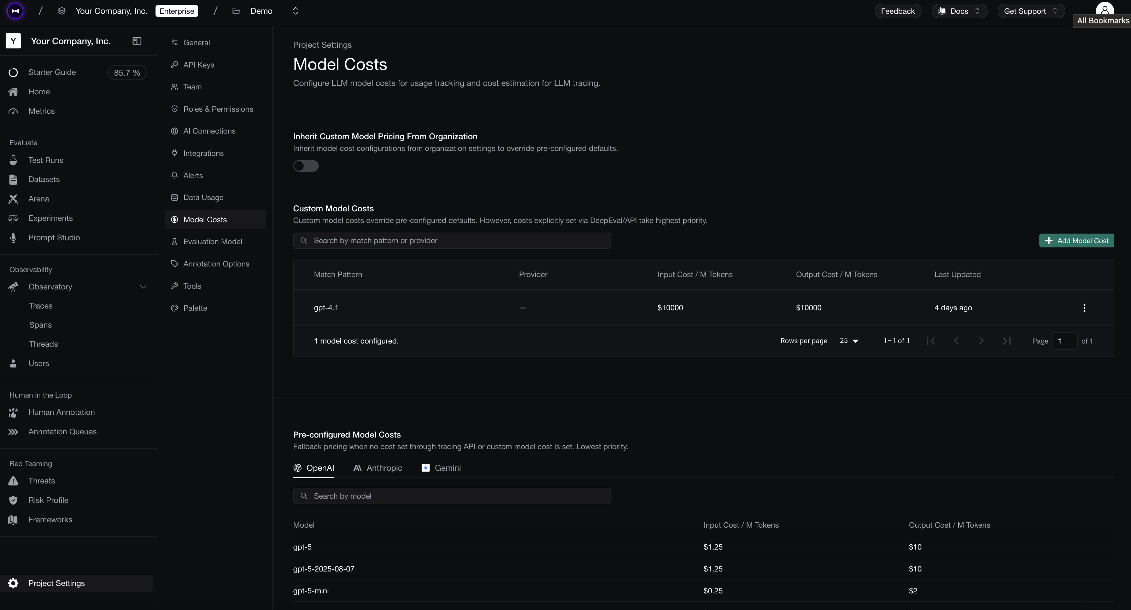Click the Arena crossed swords icon

(13, 199)
